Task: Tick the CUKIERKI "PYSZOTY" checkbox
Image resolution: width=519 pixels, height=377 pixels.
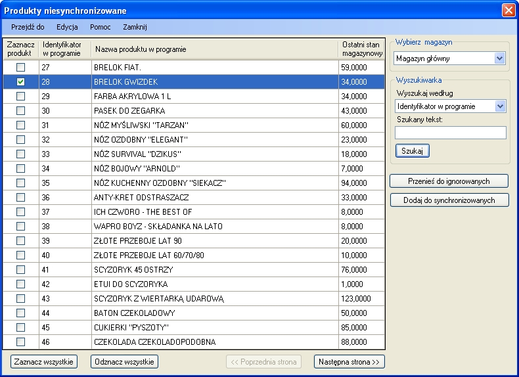Action: (x=20, y=327)
